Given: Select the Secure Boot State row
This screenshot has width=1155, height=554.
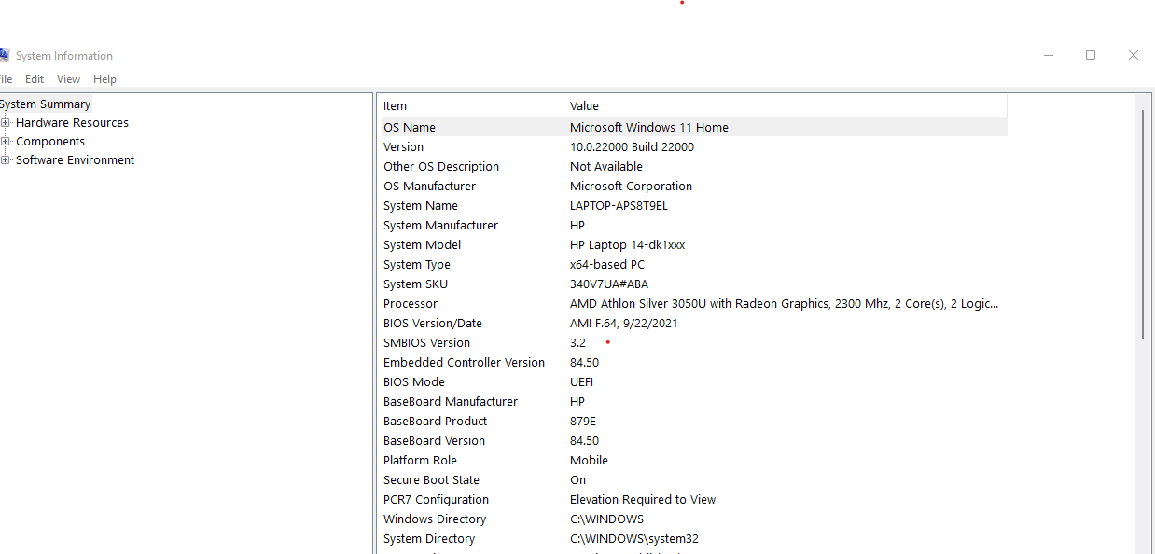Looking at the screenshot, I should point(653,479).
